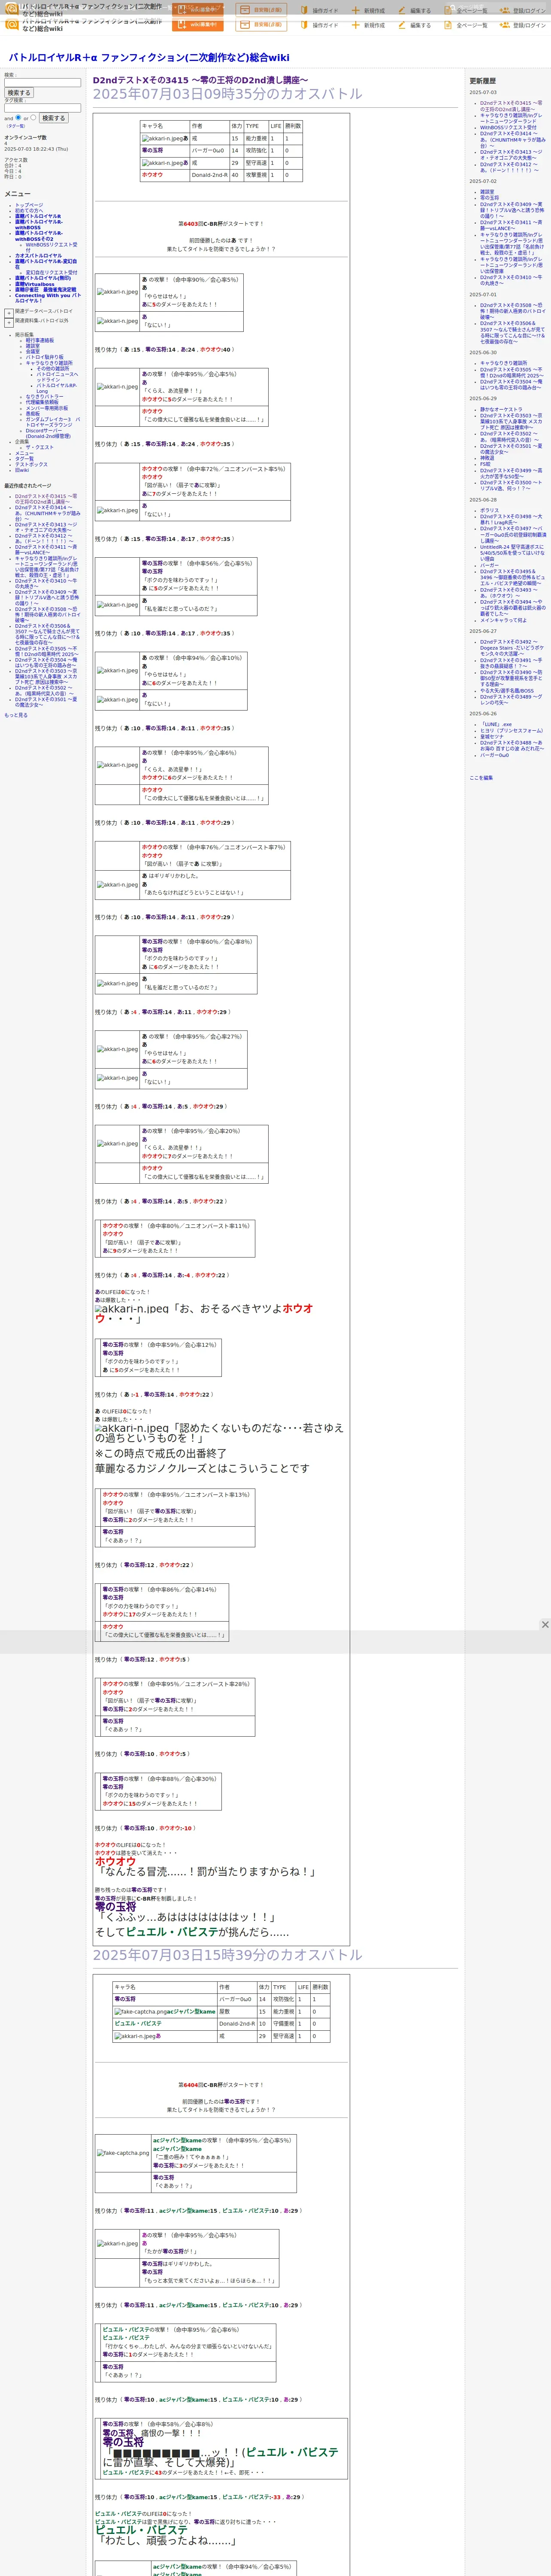
Task: Open カオスバトルロイヤル menu entry
Action: 38,255
